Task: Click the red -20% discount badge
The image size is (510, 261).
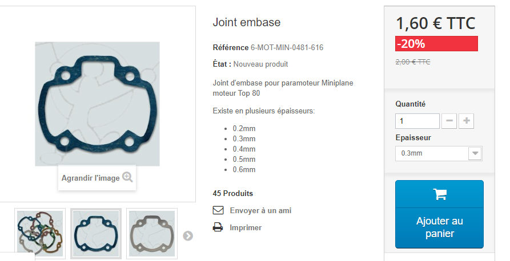Action: coord(436,43)
